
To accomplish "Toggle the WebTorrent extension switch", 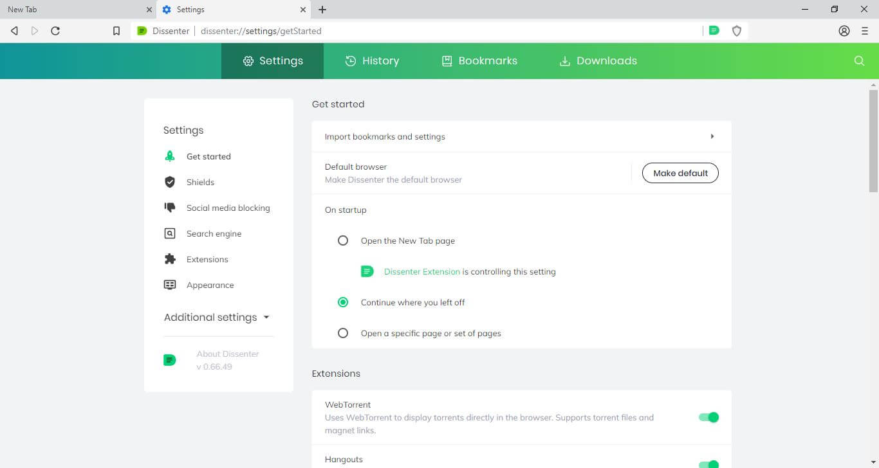I will tap(708, 417).
